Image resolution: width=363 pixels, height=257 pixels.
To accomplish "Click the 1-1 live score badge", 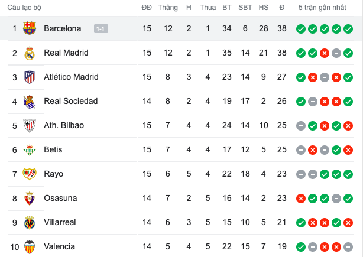I will click(101, 28).
